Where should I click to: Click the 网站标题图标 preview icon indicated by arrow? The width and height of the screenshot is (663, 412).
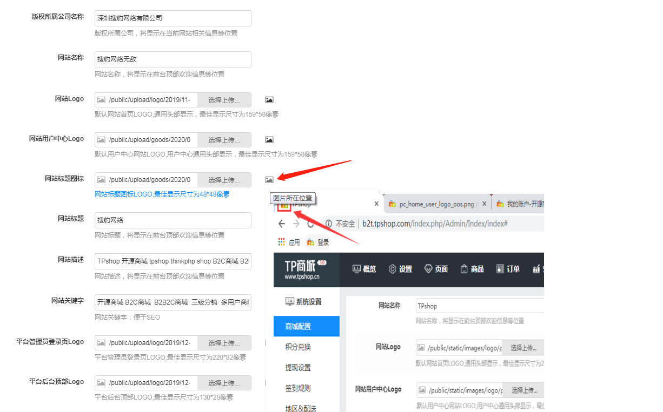pyautogui.click(x=269, y=179)
